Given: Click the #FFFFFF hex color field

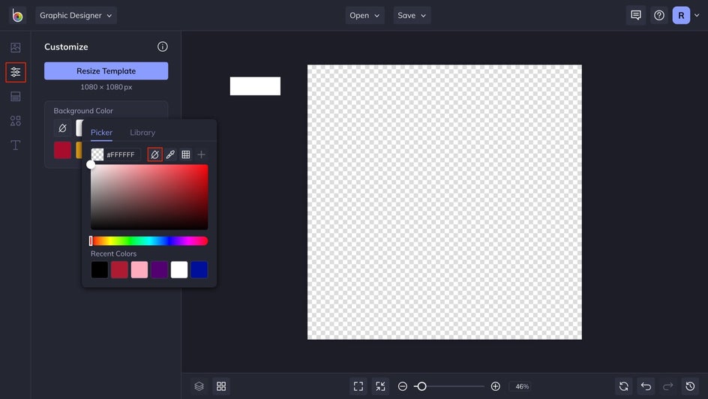Looking at the screenshot, I should [x=122, y=154].
